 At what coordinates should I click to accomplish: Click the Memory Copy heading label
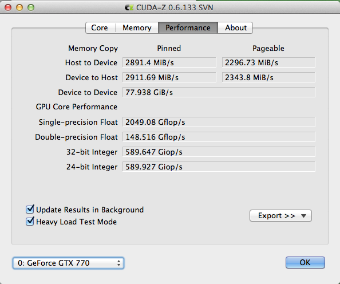point(93,48)
